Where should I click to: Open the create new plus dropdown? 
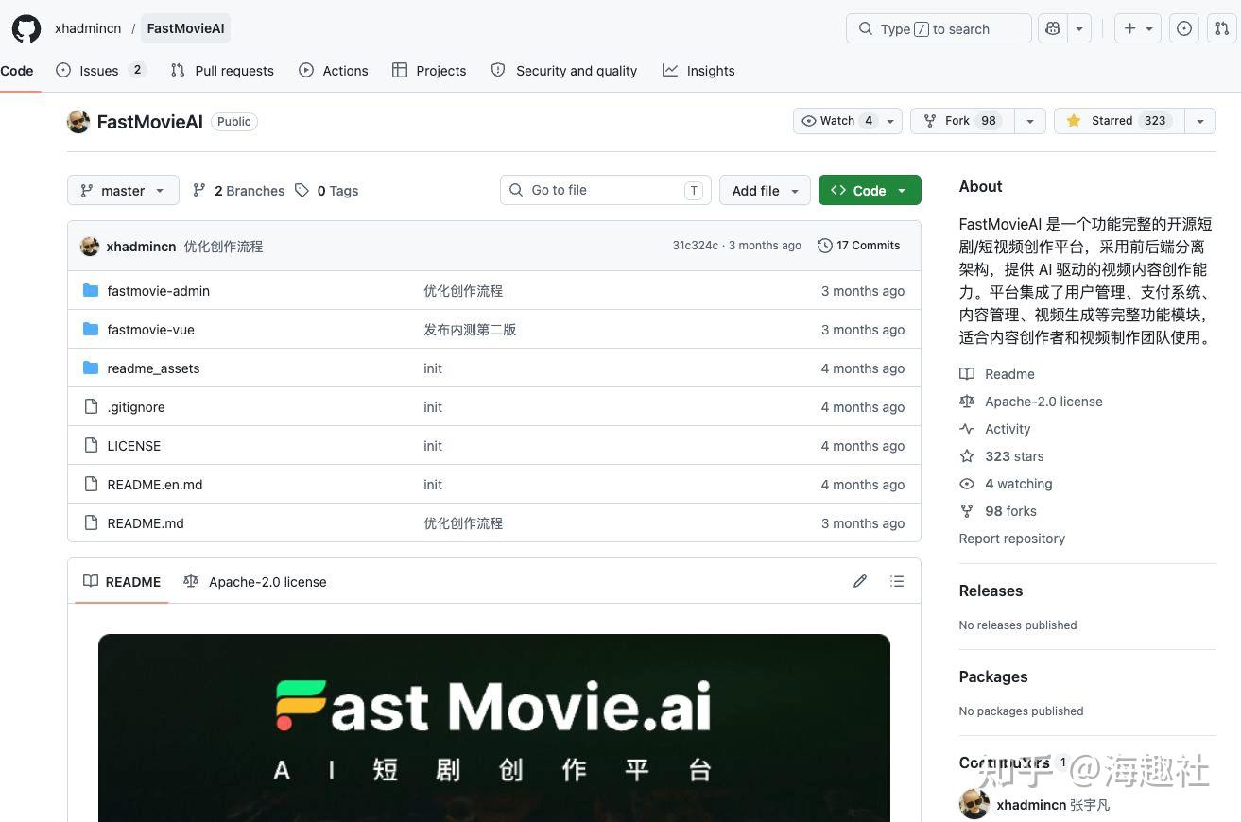[x=1137, y=28]
